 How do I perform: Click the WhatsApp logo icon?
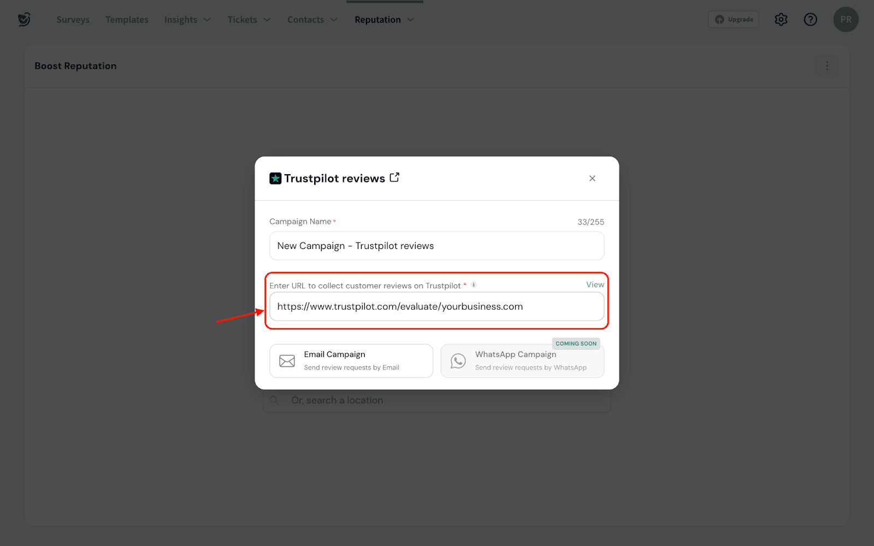(x=458, y=361)
